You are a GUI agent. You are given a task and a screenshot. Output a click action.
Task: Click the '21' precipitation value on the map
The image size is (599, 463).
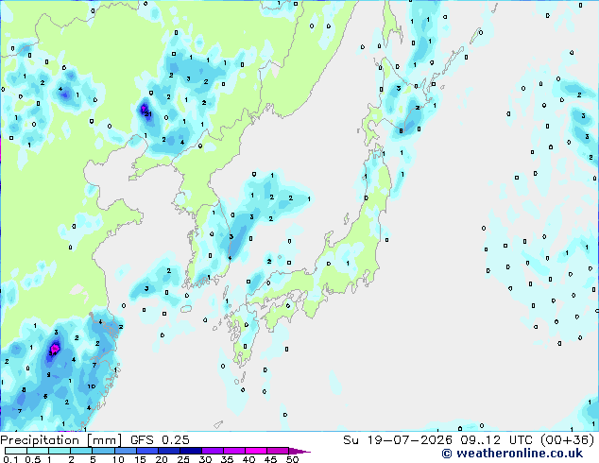pos(148,113)
